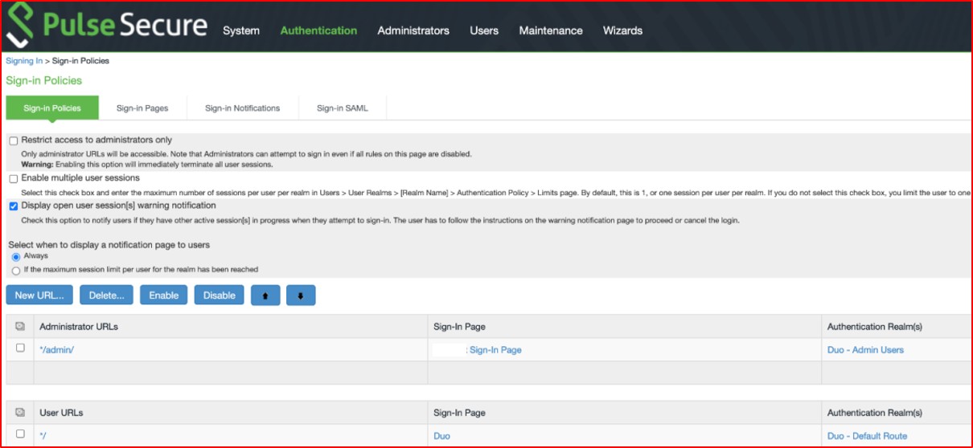973x448 pixels.
Task: Enable multiple user sessions checkbox
Action: [x=14, y=178]
